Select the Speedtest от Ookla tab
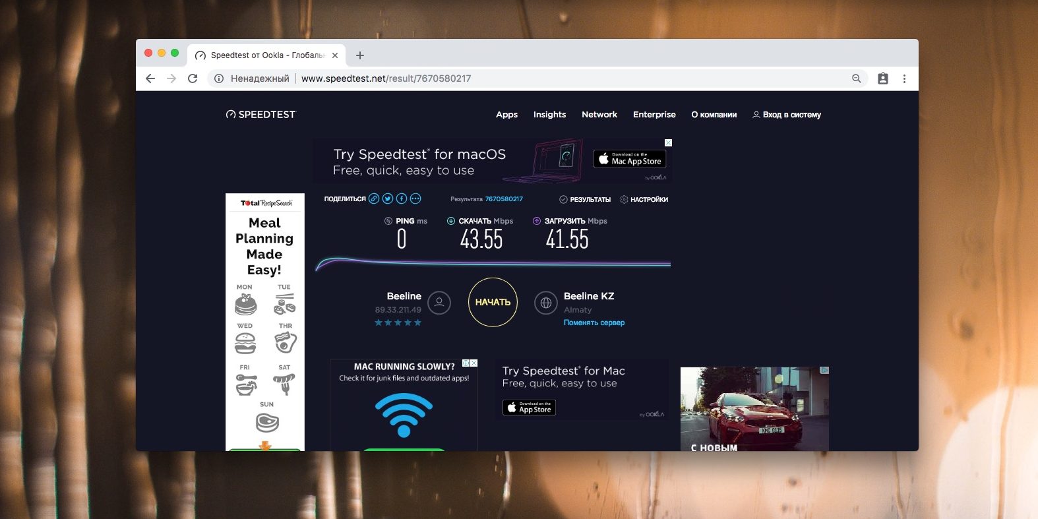1038x519 pixels. (266, 55)
